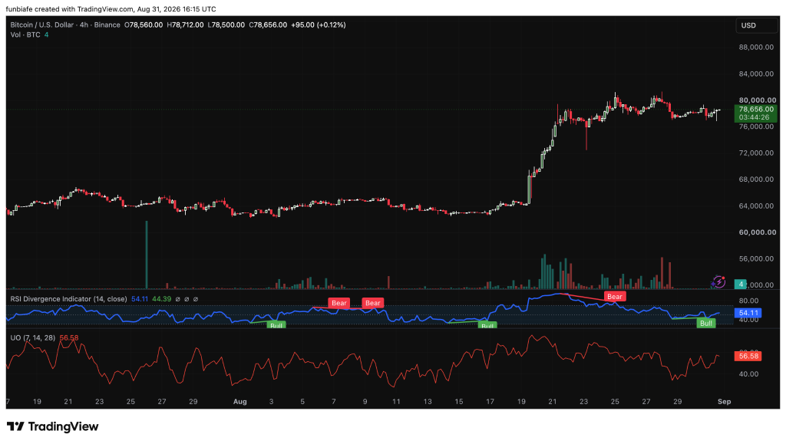Click the low value L78,500.00

click(x=226, y=25)
